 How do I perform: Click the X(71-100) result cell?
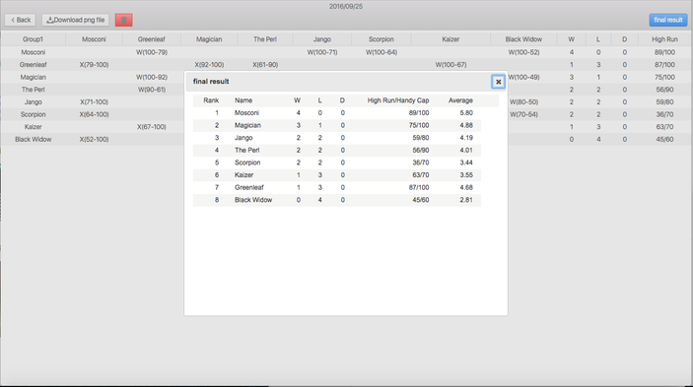[x=94, y=102]
